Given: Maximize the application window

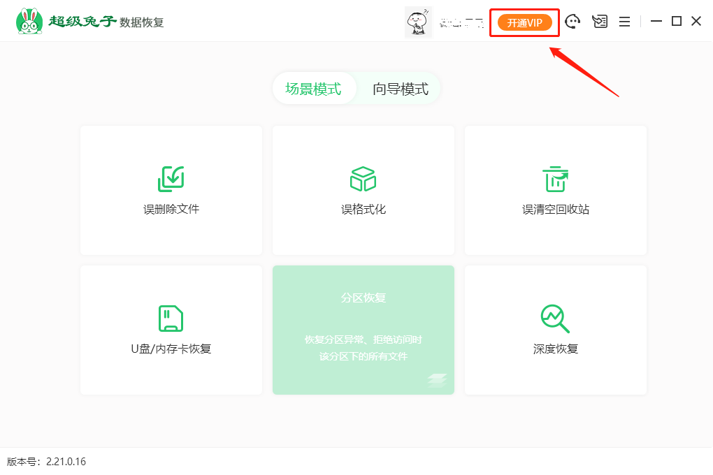Looking at the screenshot, I should 676,22.
